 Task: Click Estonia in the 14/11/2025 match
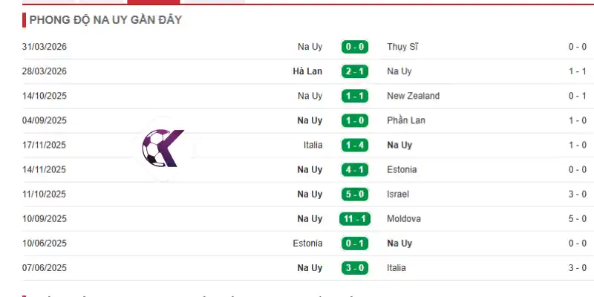click(x=402, y=170)
